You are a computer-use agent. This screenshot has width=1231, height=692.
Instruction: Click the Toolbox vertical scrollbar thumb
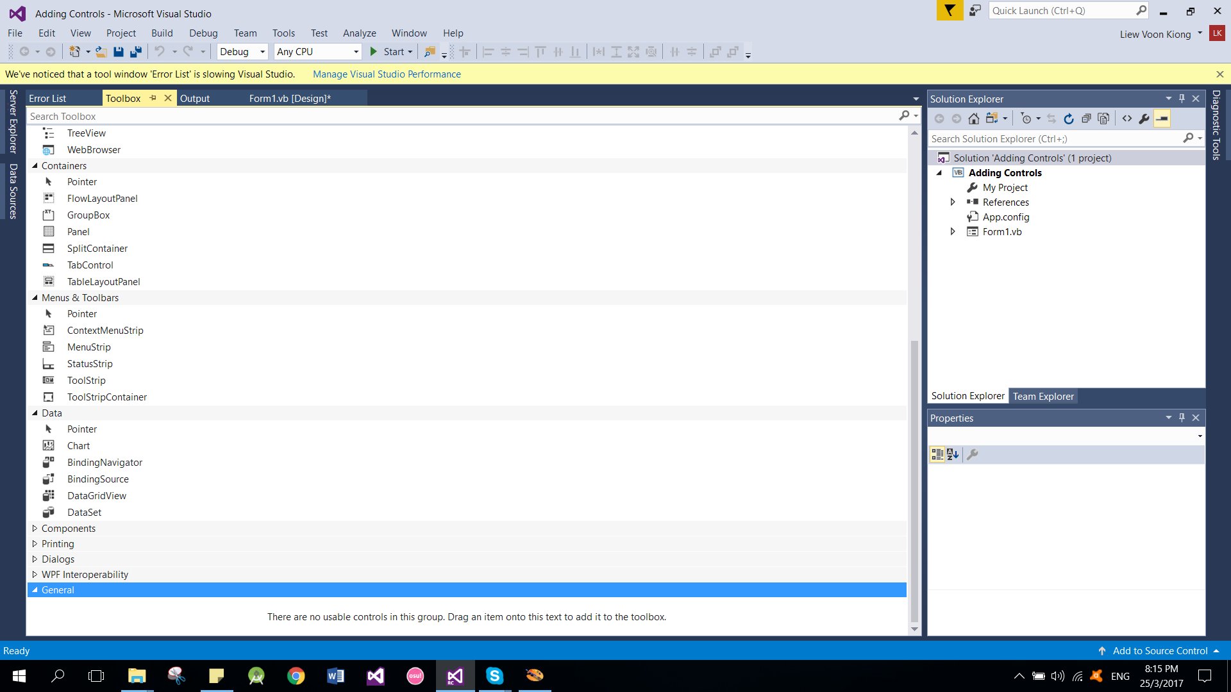pos(914,481)
